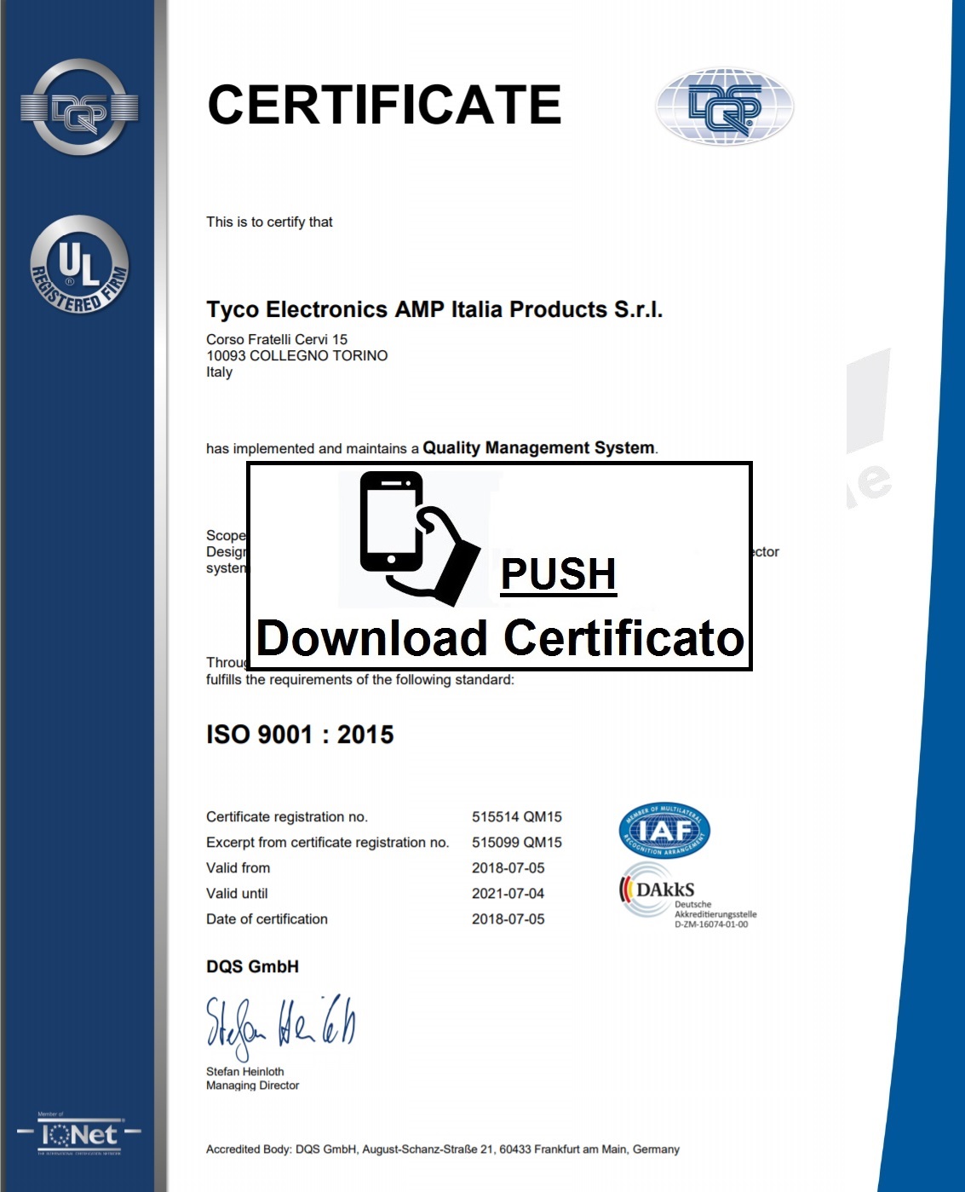Select the registration number 515514 QM15

(x=517, y=817)
